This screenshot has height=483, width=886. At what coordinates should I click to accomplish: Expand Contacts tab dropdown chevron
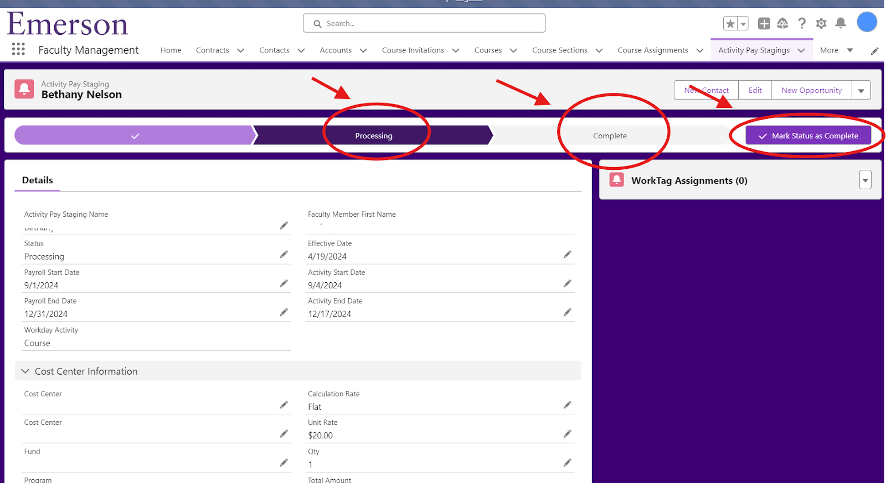(301, 50)
